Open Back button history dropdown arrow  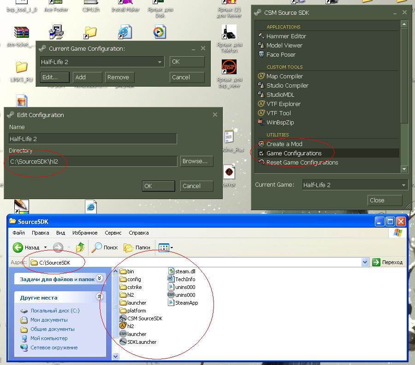pos(46,247)
